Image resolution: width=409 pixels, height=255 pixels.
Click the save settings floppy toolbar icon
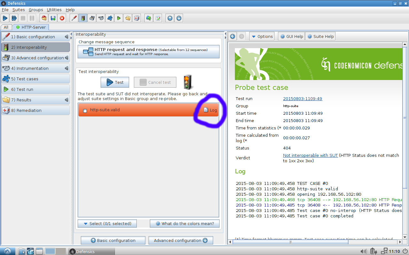pos(53,18)
